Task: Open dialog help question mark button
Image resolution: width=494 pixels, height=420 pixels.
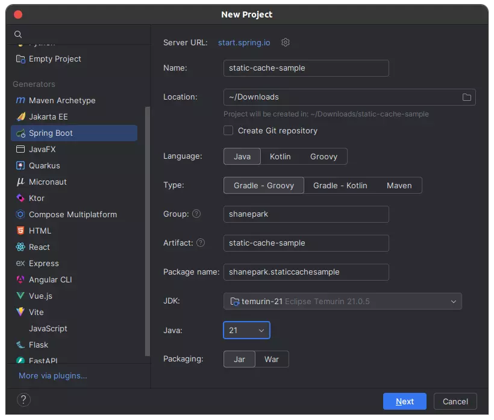Action: (x=23, y=399)
